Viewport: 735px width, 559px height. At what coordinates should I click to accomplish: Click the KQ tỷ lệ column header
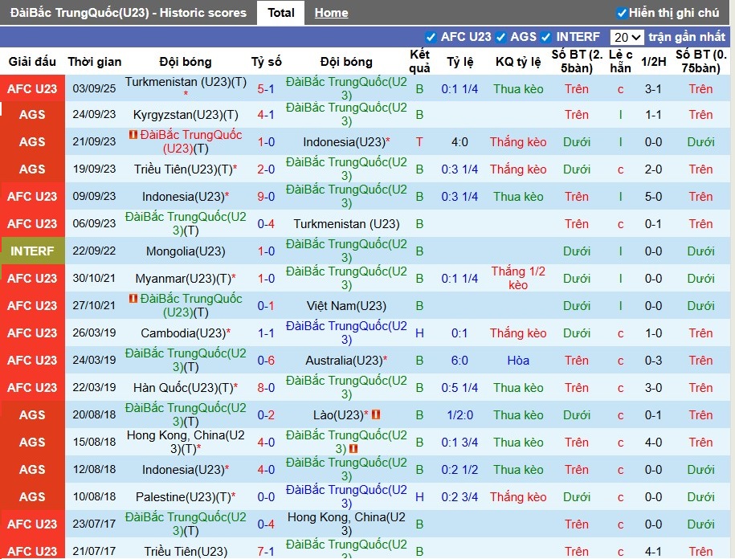point(518,62)
